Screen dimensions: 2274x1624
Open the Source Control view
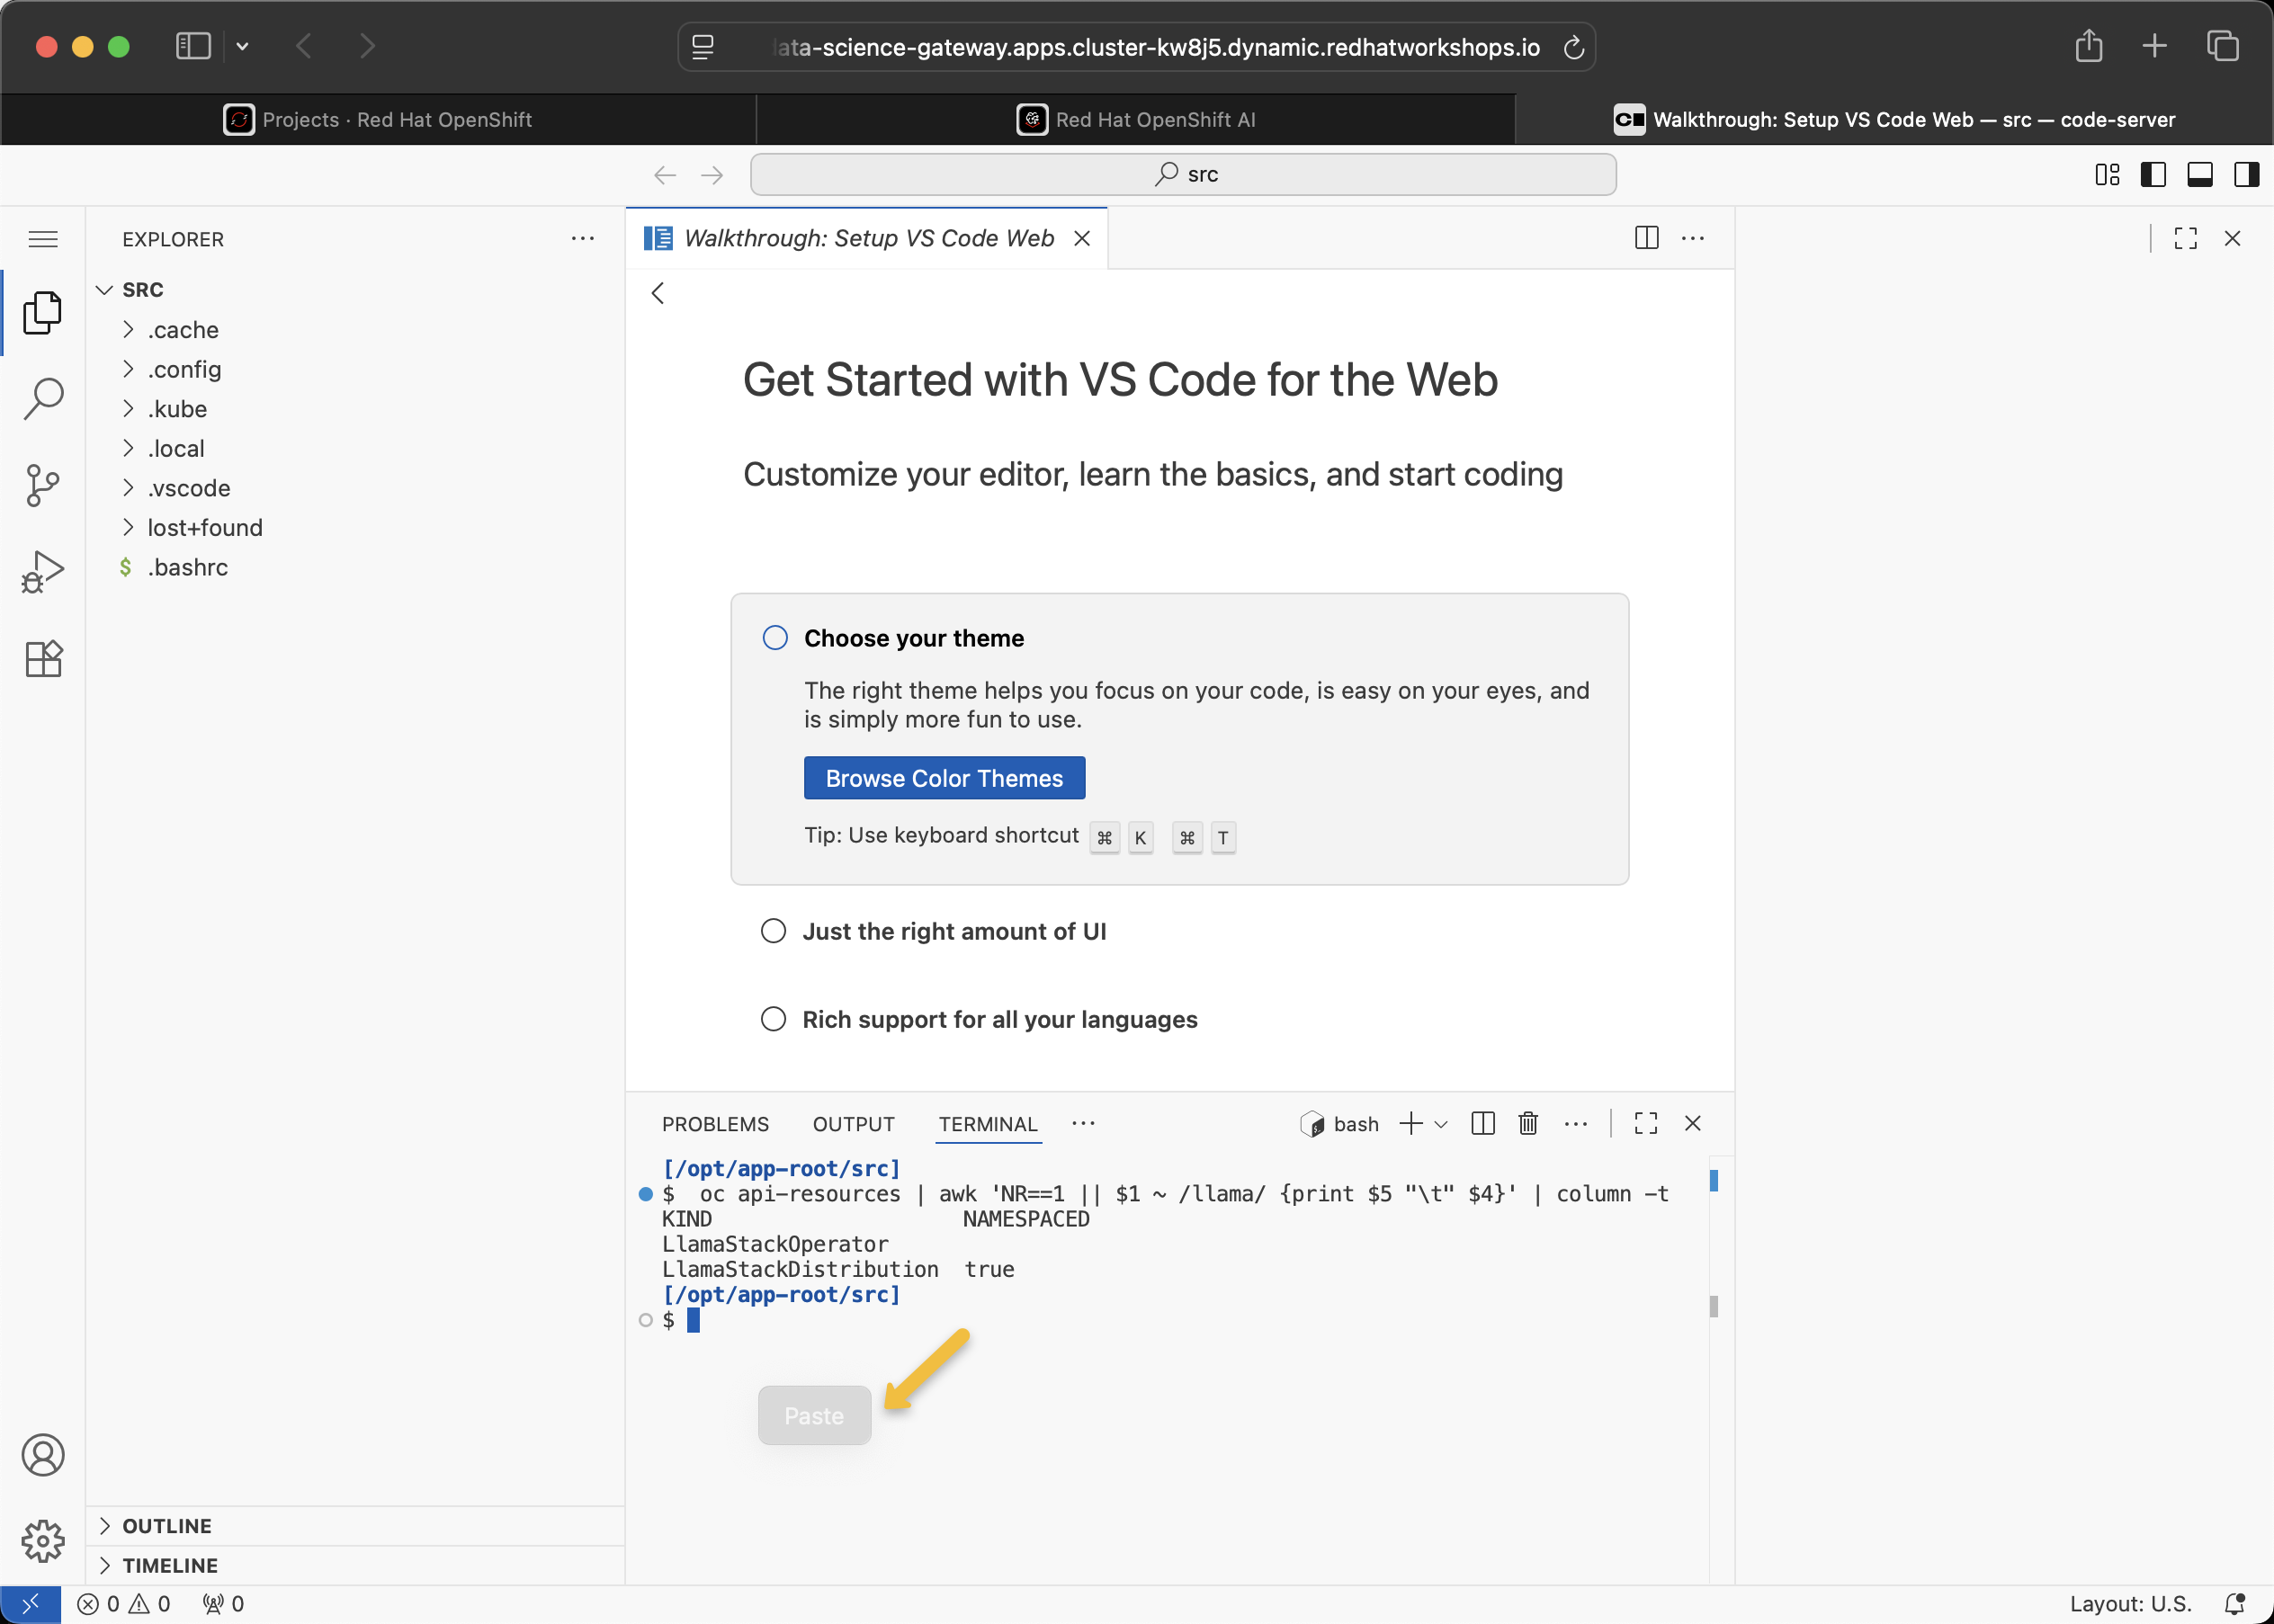click(43, 485)
